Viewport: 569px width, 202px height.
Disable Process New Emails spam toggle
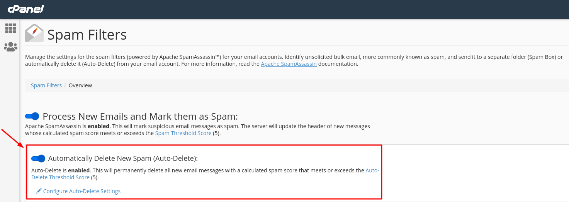(32, 116)
